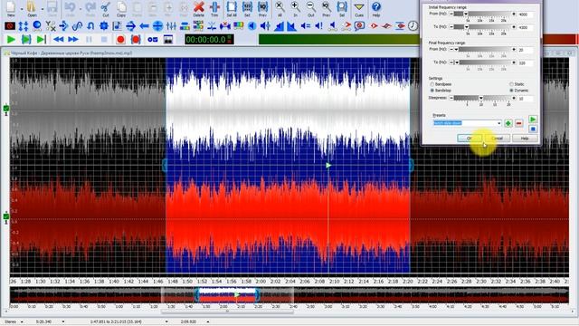Click the Reverse left-arrow effect icon
579x326 pixels.
coord(144,25)
